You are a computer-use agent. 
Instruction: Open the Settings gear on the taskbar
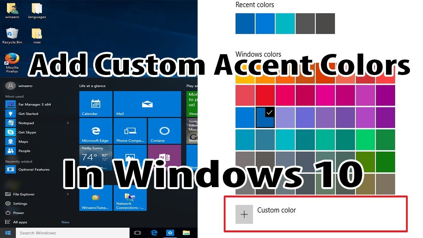click(170, 233)
